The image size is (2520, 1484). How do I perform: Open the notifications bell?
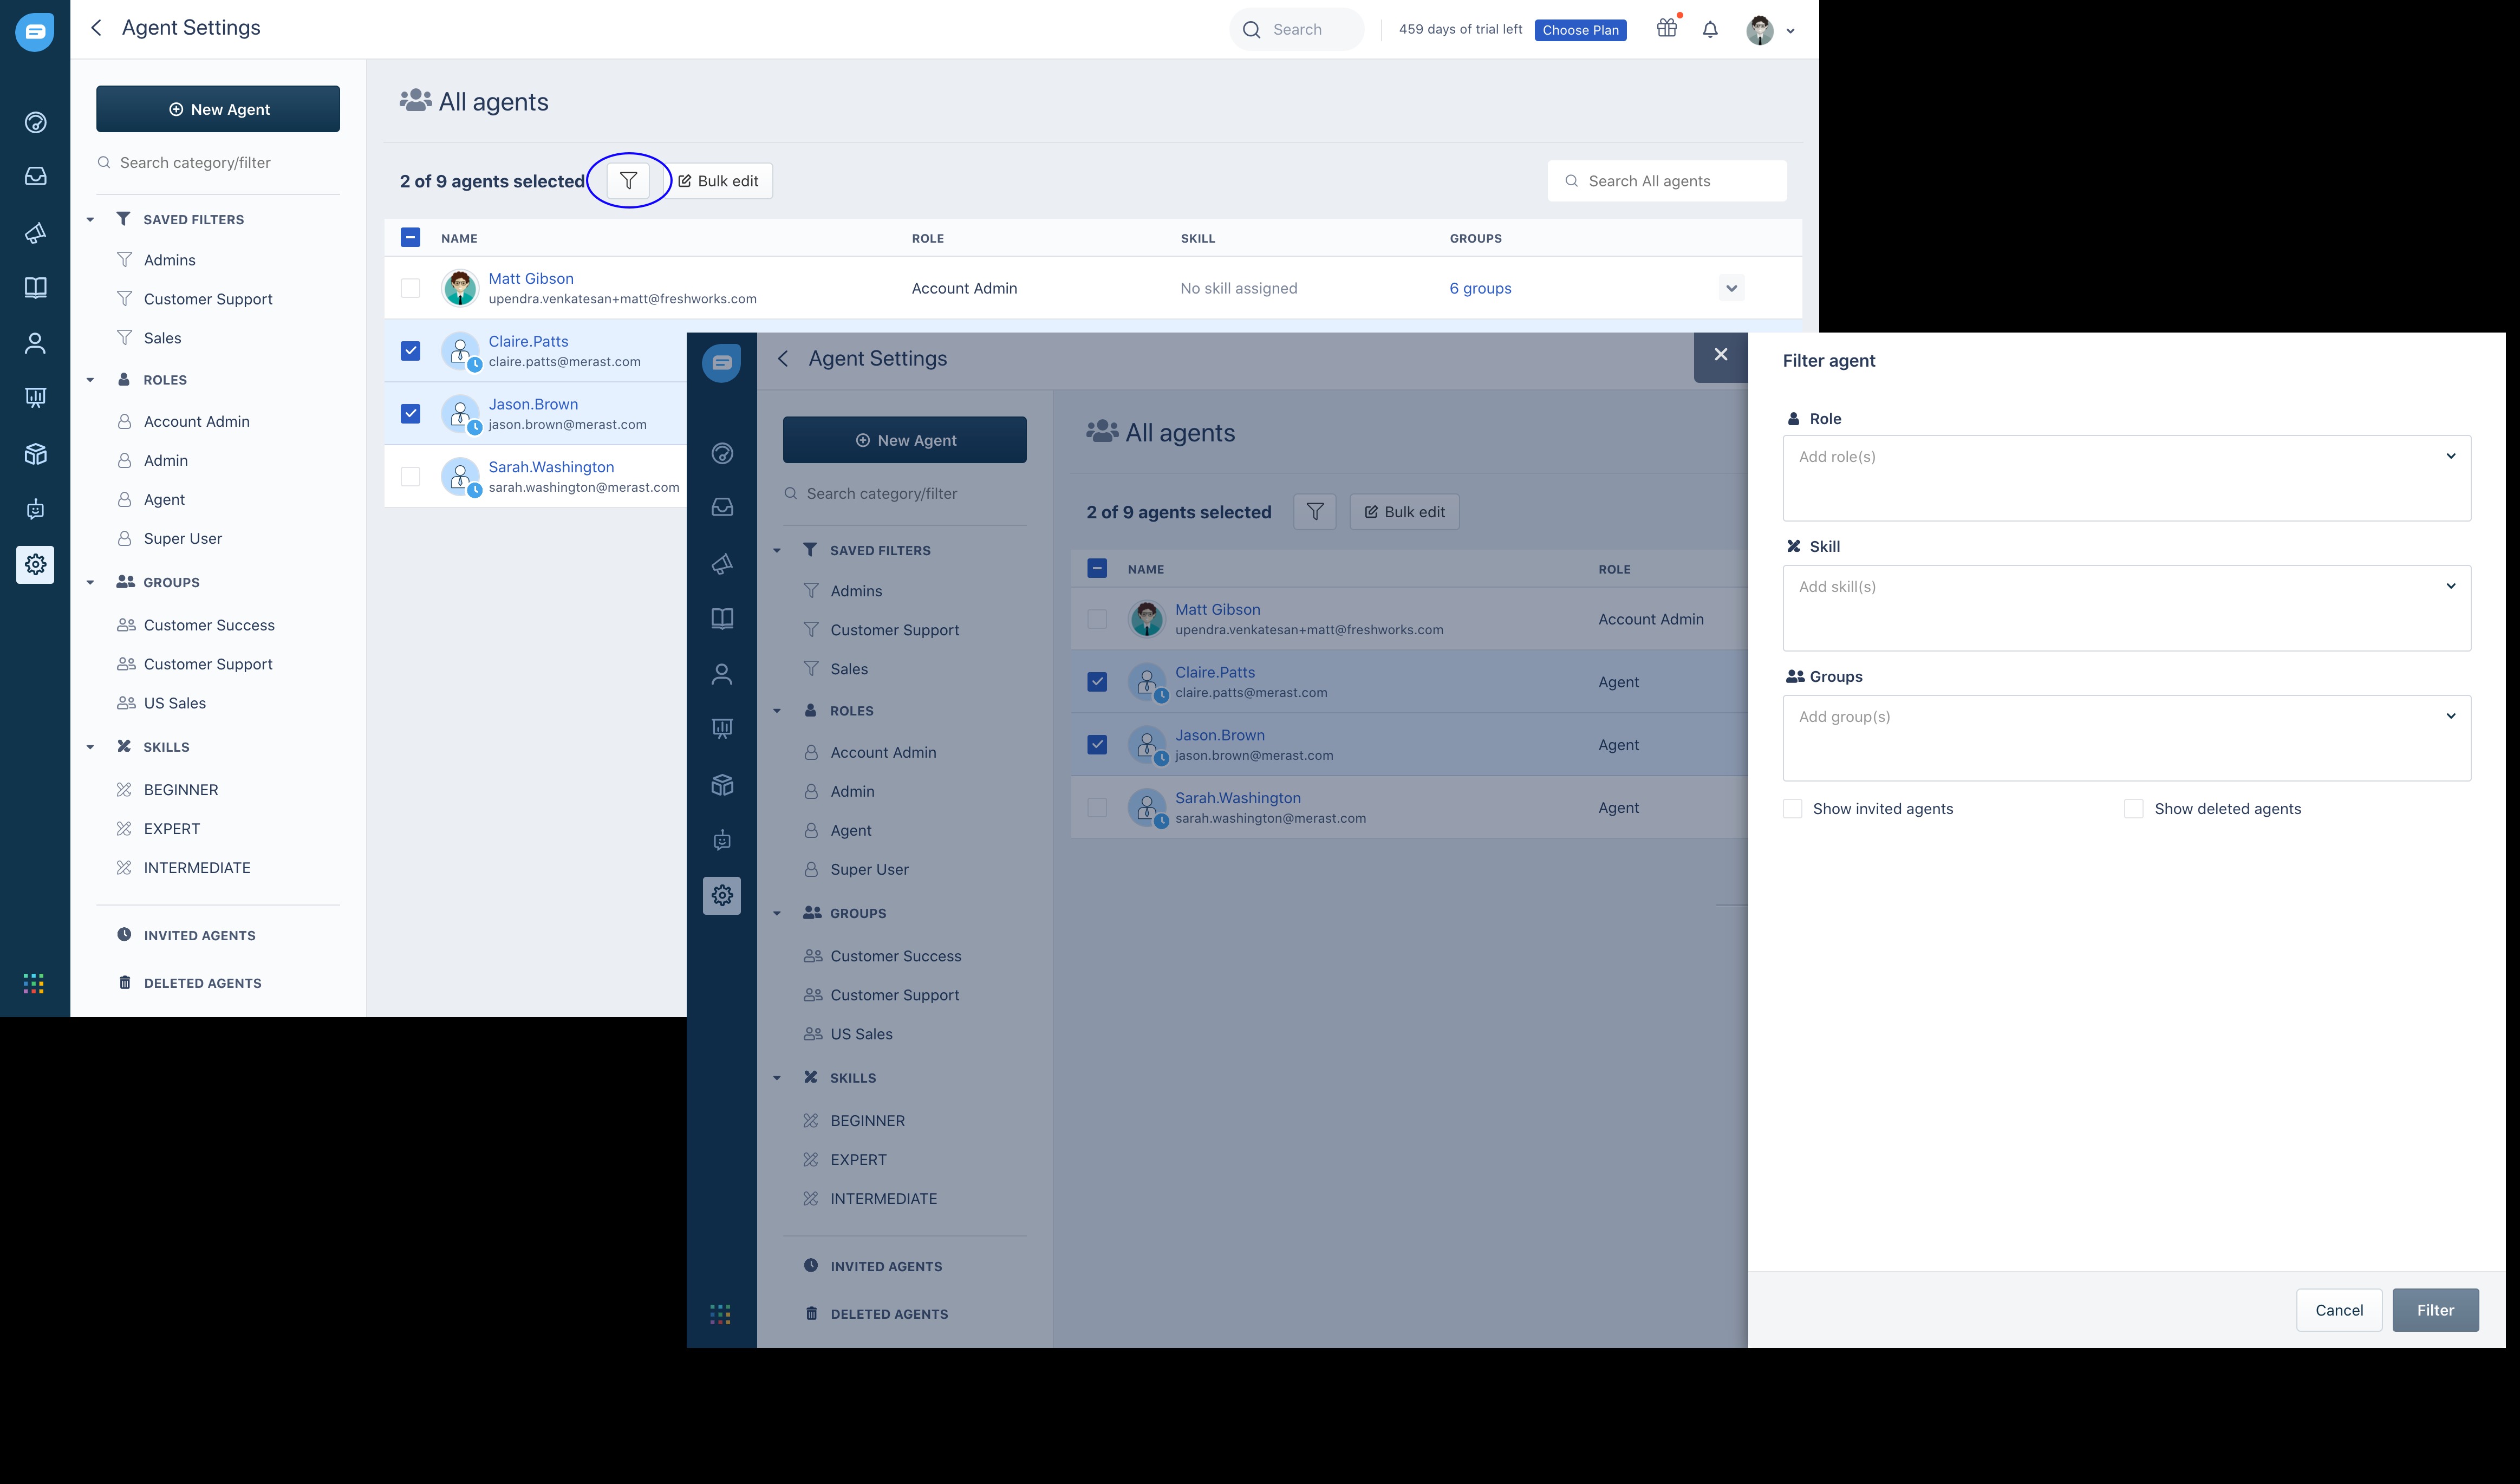coord(1710,29)
